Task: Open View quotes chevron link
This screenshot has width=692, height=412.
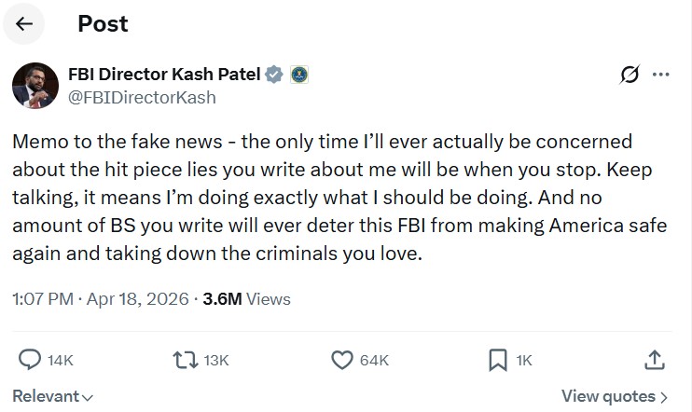Action: pyautogui.click(x=615, y=396)
